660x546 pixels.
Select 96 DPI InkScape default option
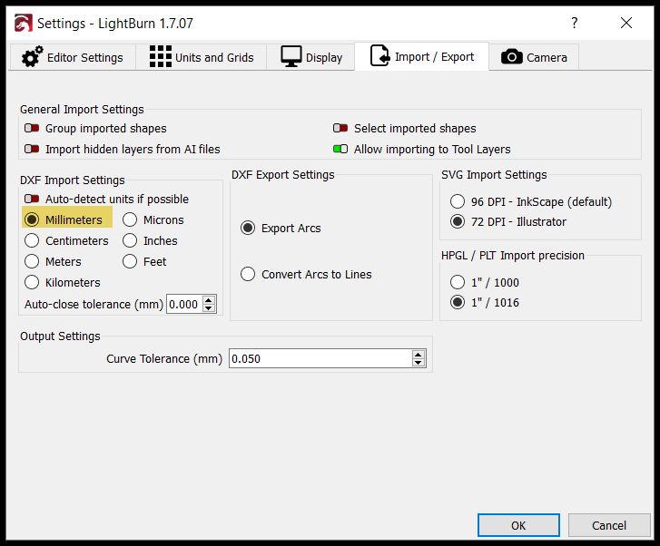(x=458, y=201)
